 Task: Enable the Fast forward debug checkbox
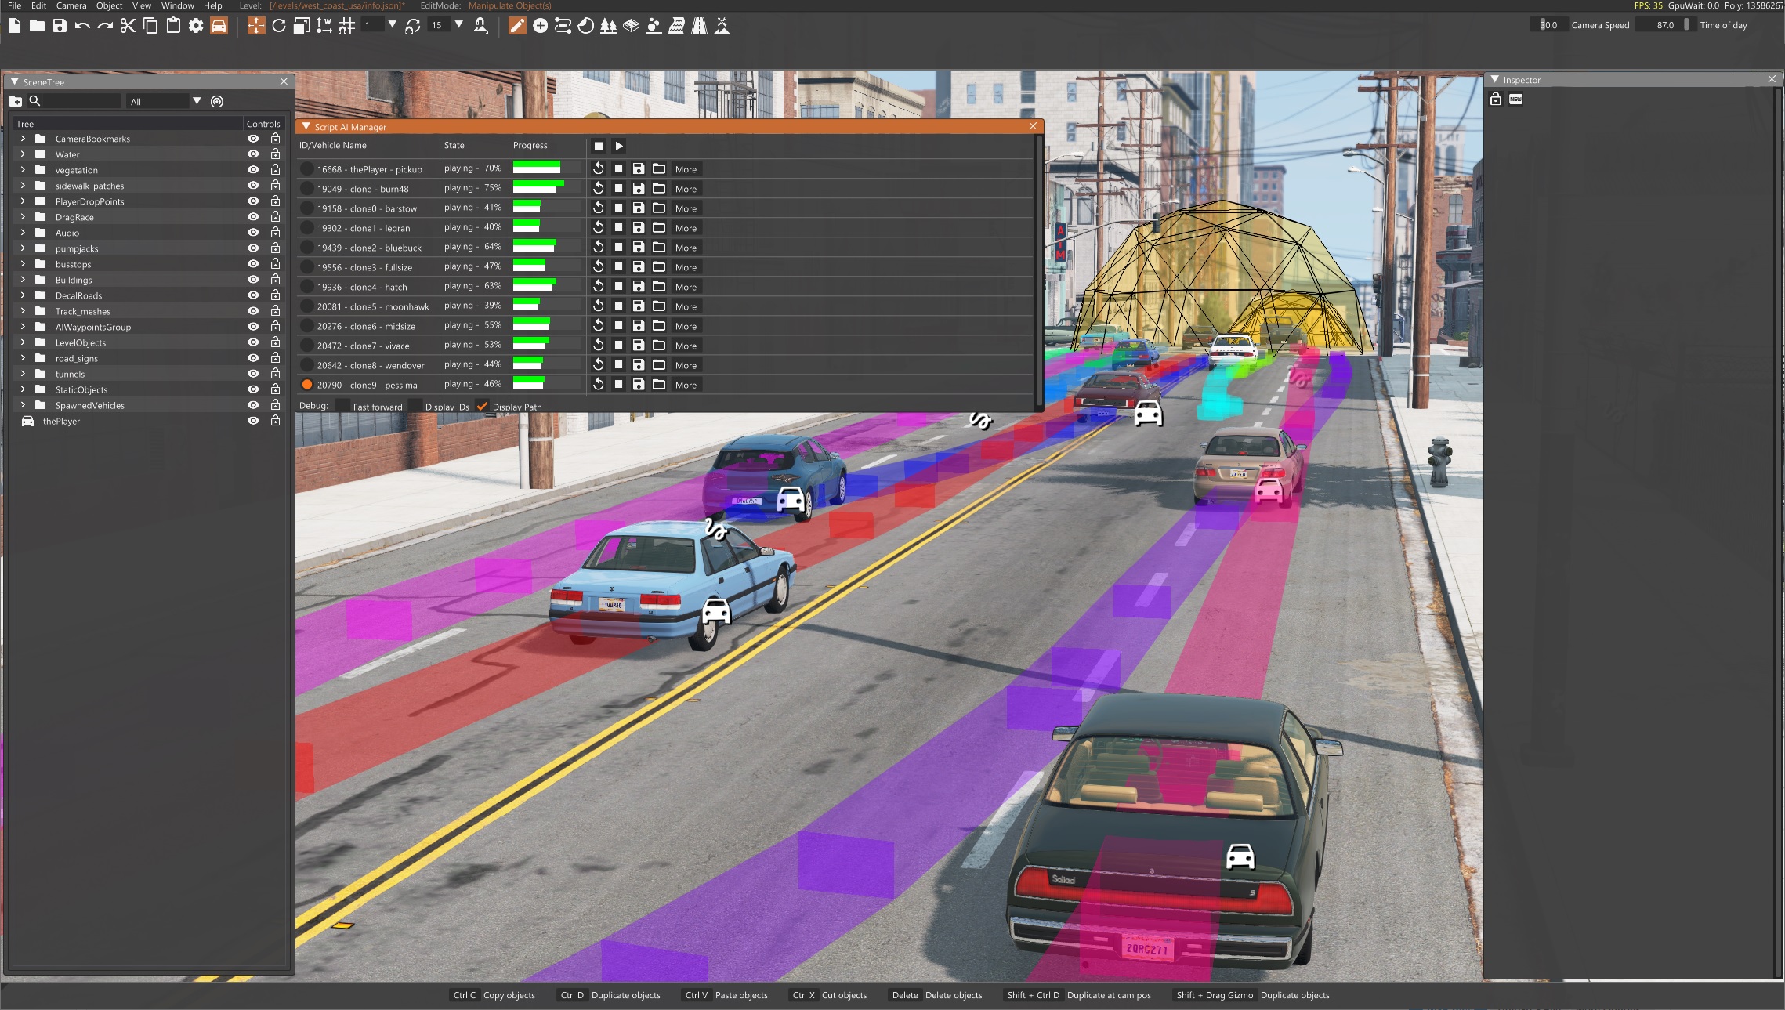[x=342, y=406]
